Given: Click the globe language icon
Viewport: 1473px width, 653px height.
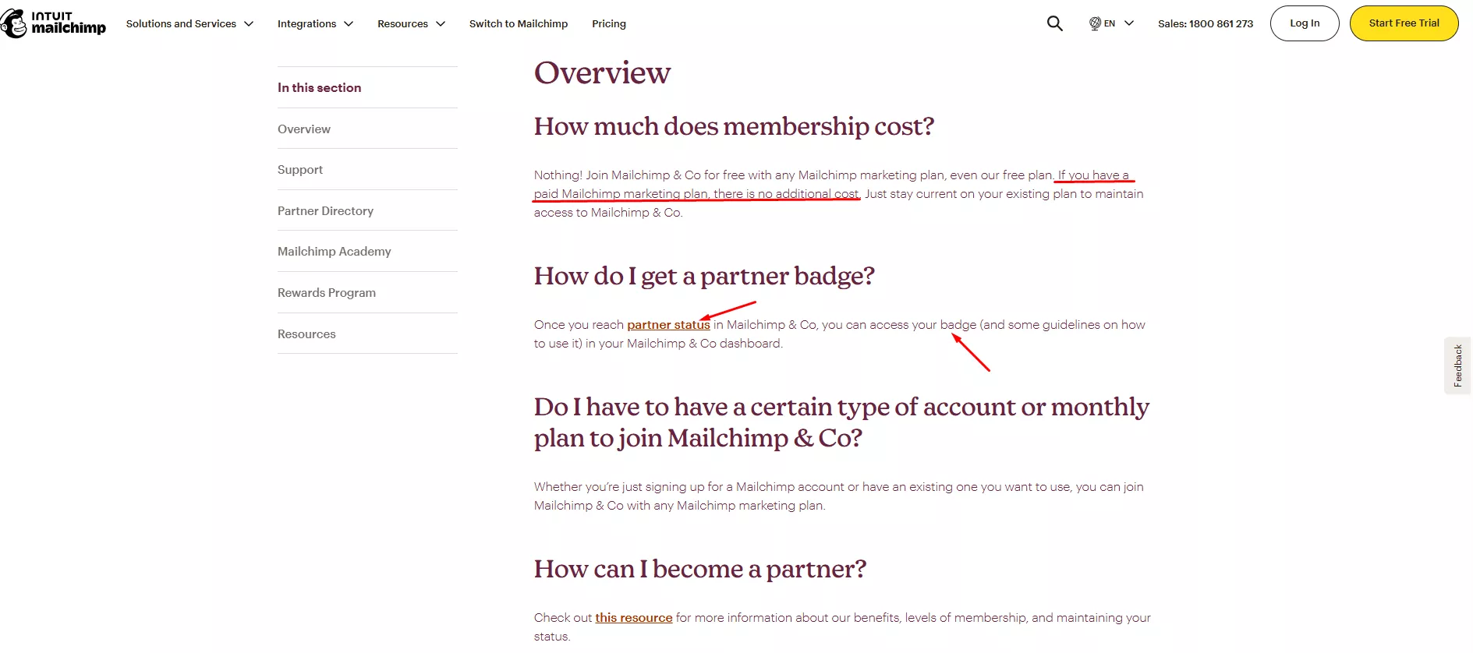Looking at the screenshot, I should tap(1096, 23).
